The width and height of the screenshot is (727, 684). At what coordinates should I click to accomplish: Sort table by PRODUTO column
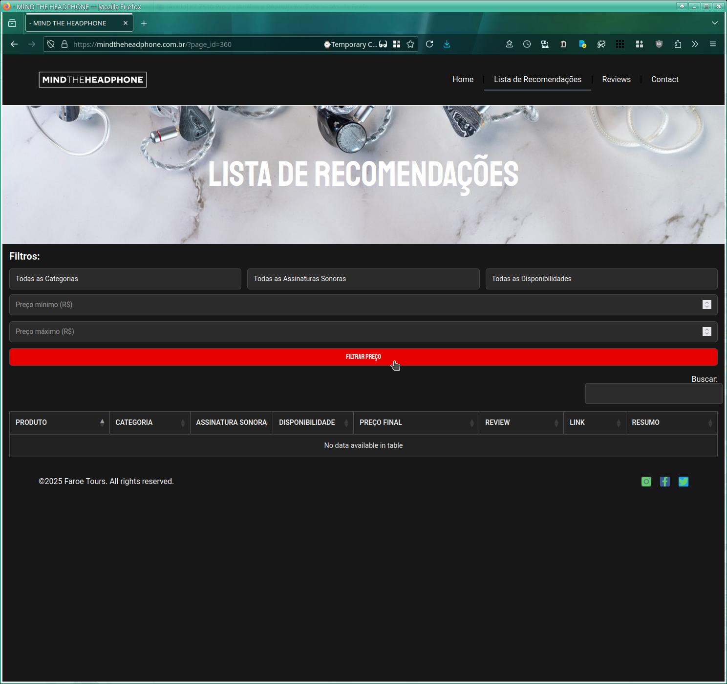click(x=59, y=422)
